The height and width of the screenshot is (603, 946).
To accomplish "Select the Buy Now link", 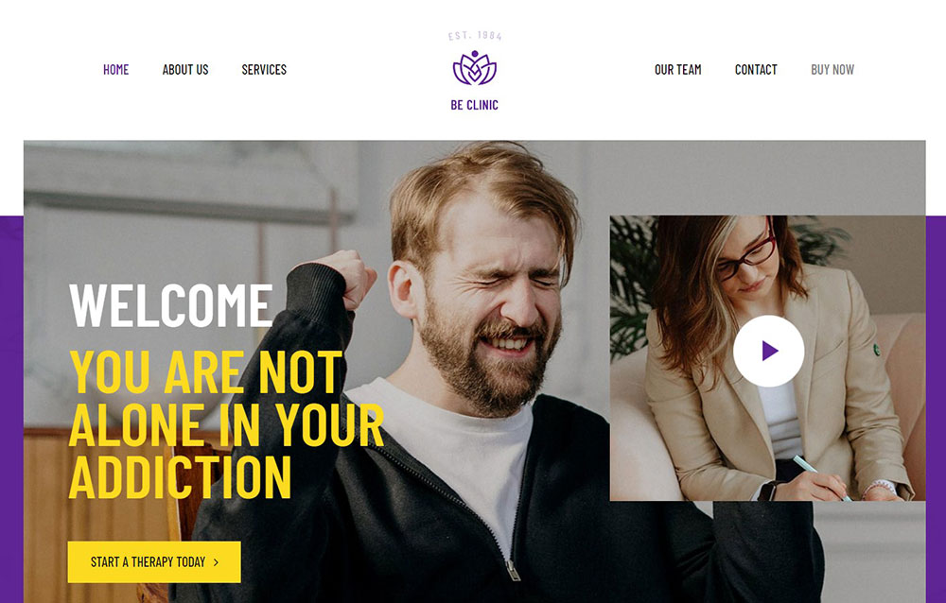I will [832, 70].
